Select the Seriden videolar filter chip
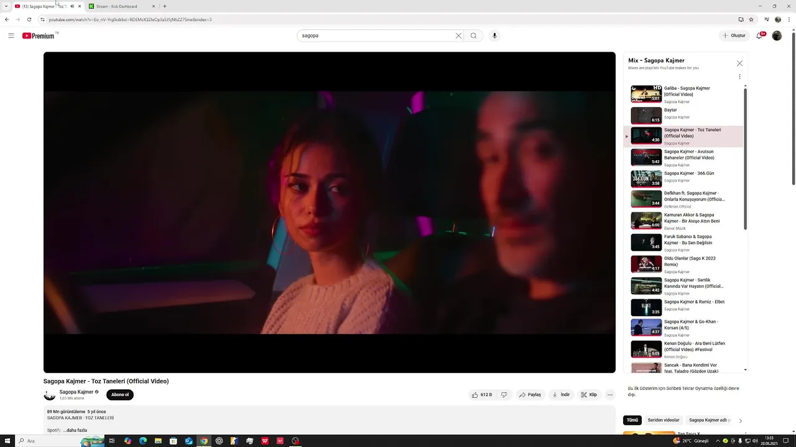Screen dimensions: 796x447 click(x=664, y=420)
